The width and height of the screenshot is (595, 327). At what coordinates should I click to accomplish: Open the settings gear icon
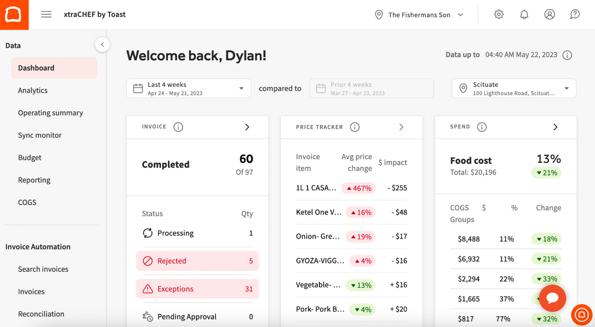499,14
